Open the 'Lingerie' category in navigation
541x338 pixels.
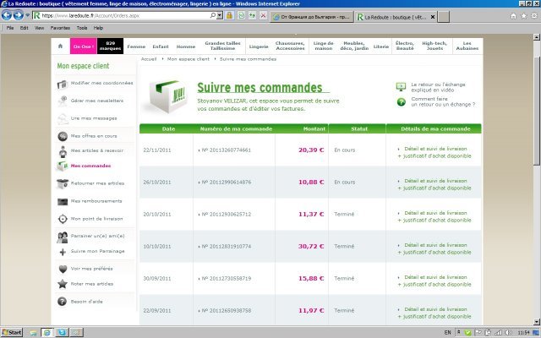click(x=259, y=46)
